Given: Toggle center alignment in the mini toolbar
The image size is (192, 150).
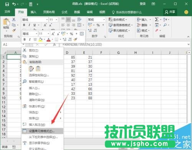Looking at the screenshot, I should tap(35, 40).
